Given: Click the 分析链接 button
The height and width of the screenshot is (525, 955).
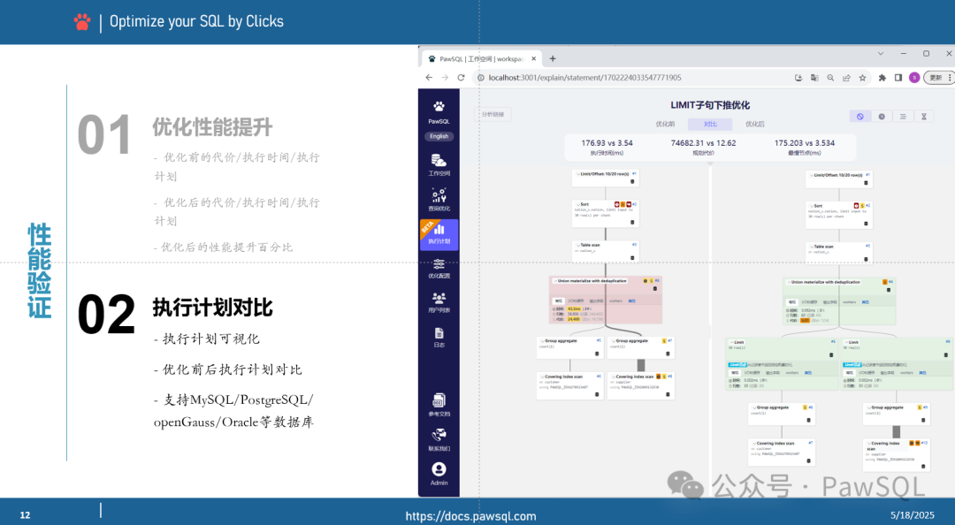Looking at the screenshot, I should click(493, 114).
